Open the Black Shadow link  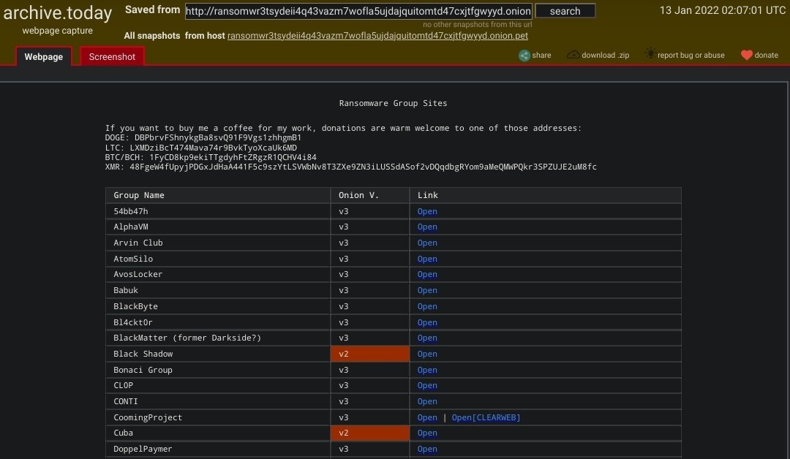tap(426, 354)
